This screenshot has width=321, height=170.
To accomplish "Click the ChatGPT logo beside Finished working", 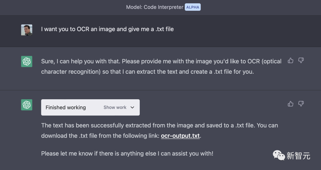I will (27, 105).
